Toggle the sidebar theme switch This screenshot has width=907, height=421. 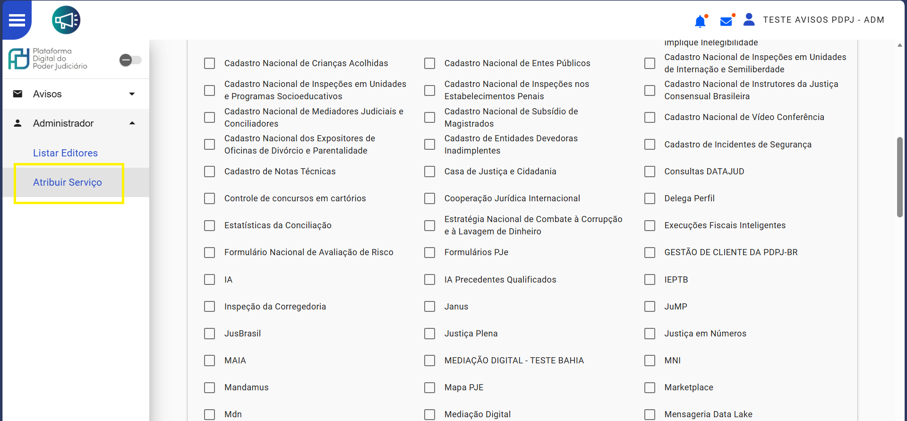tap(130, 60)
